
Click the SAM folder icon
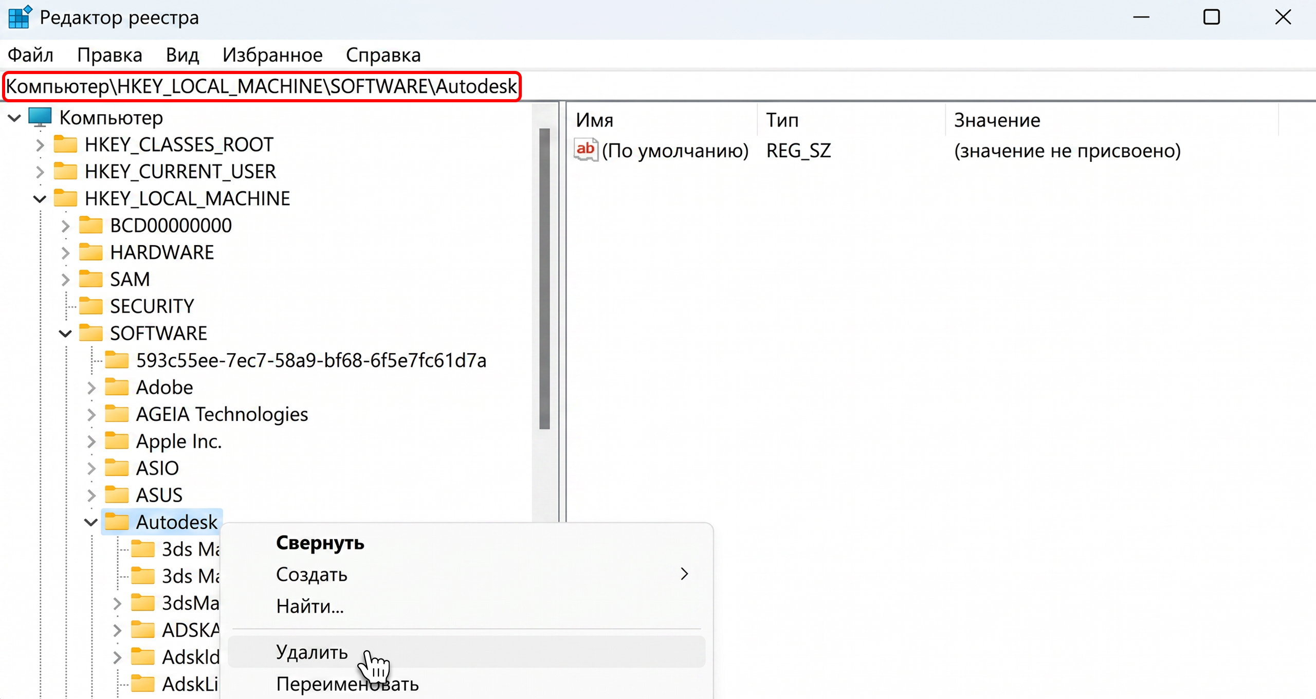(91, 279)
